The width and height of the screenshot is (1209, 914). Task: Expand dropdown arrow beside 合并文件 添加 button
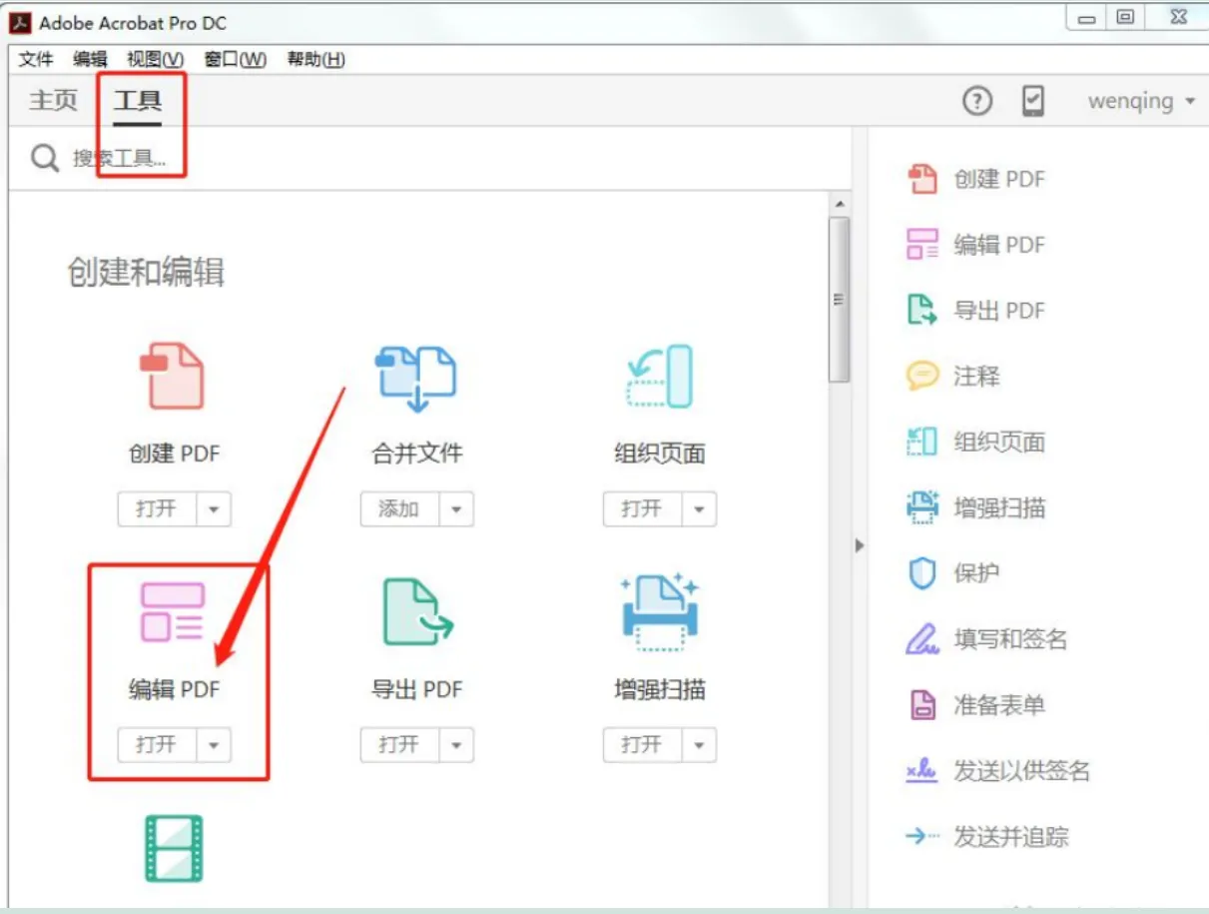tap(456, 508)
